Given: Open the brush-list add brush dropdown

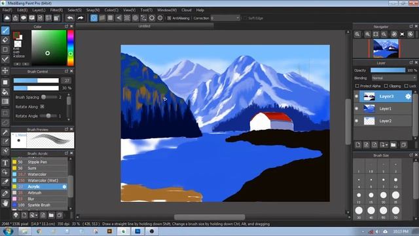Looking at the screenshot, I should (33, 215).
